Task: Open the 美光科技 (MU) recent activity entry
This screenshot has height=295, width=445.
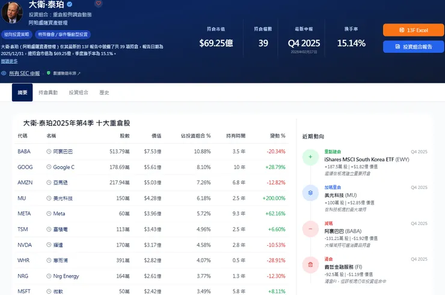Action: coord(340,195)
